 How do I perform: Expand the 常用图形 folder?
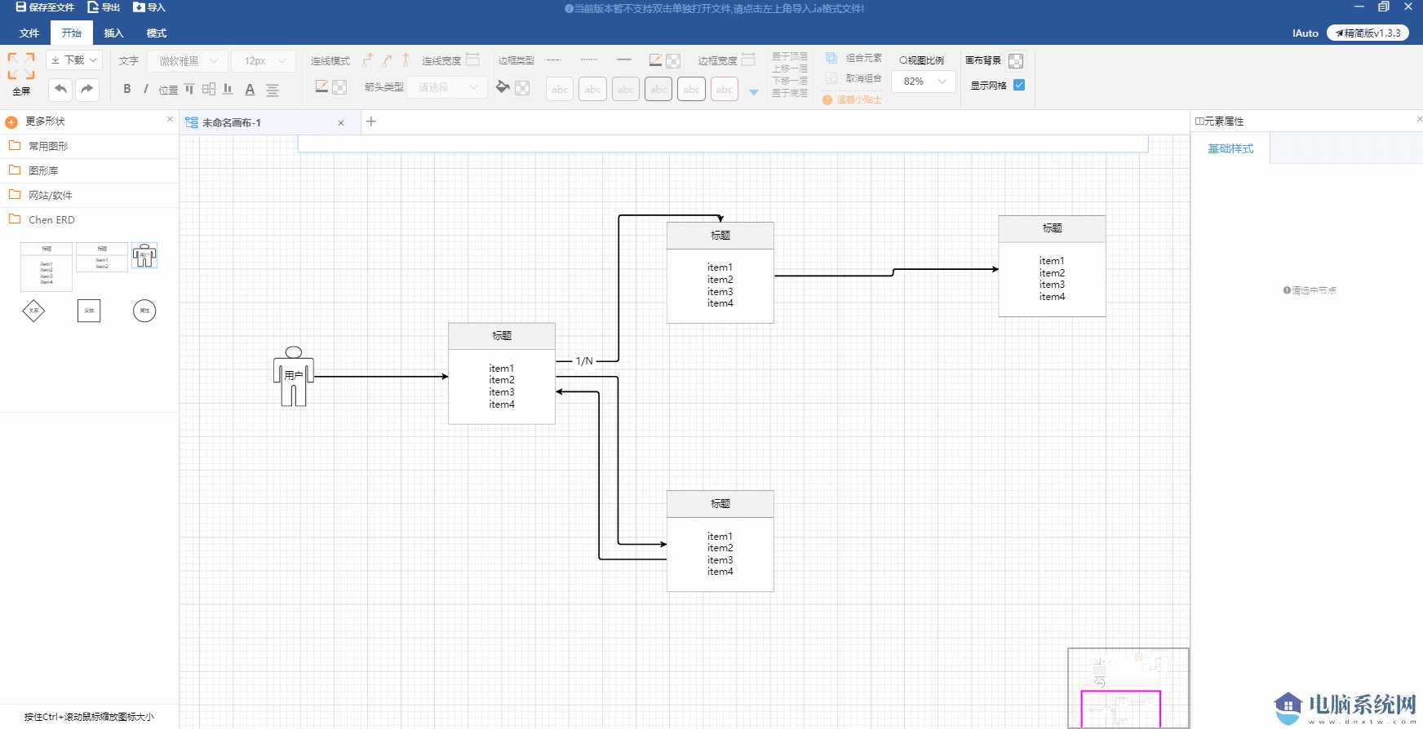tap(89, 146)
